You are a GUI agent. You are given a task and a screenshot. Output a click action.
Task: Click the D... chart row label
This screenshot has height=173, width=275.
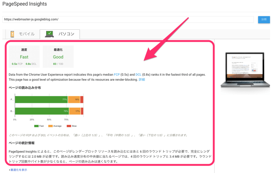pos(12,111)
